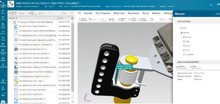Open Favorites in the left sidebar
Screen dimensions: 220x104
(3, 32)
